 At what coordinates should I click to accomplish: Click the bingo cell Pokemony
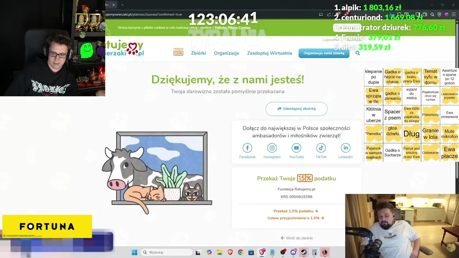pos(430,115)
